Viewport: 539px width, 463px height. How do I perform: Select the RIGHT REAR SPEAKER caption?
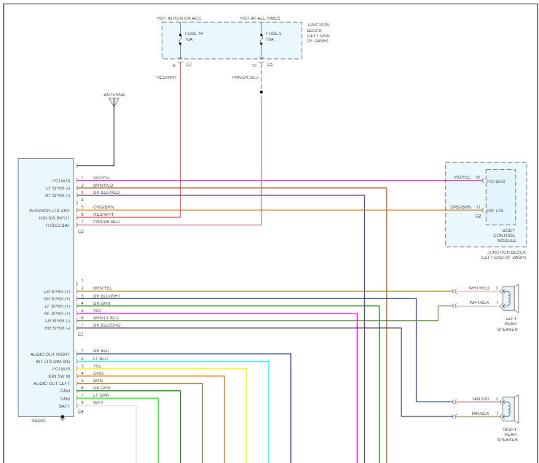[x=508, y=435]
